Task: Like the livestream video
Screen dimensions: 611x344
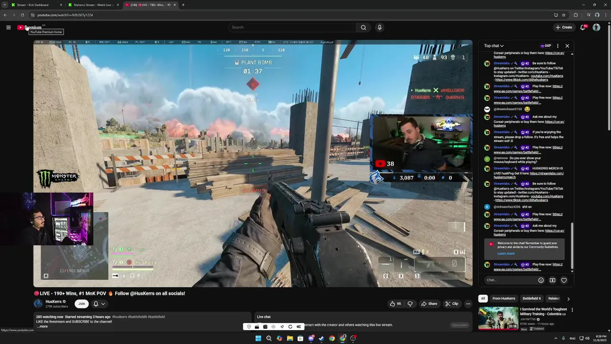Action: tap(395, 304)
